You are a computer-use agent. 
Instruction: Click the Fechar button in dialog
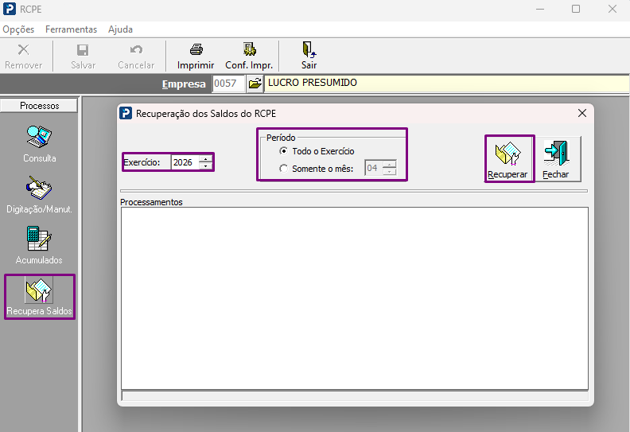tap(558, 159)
